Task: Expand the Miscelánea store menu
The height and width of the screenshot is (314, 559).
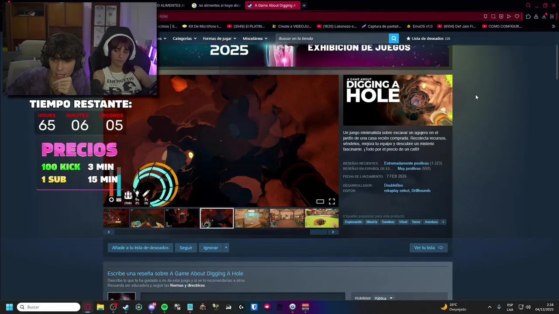Action: 255,38
